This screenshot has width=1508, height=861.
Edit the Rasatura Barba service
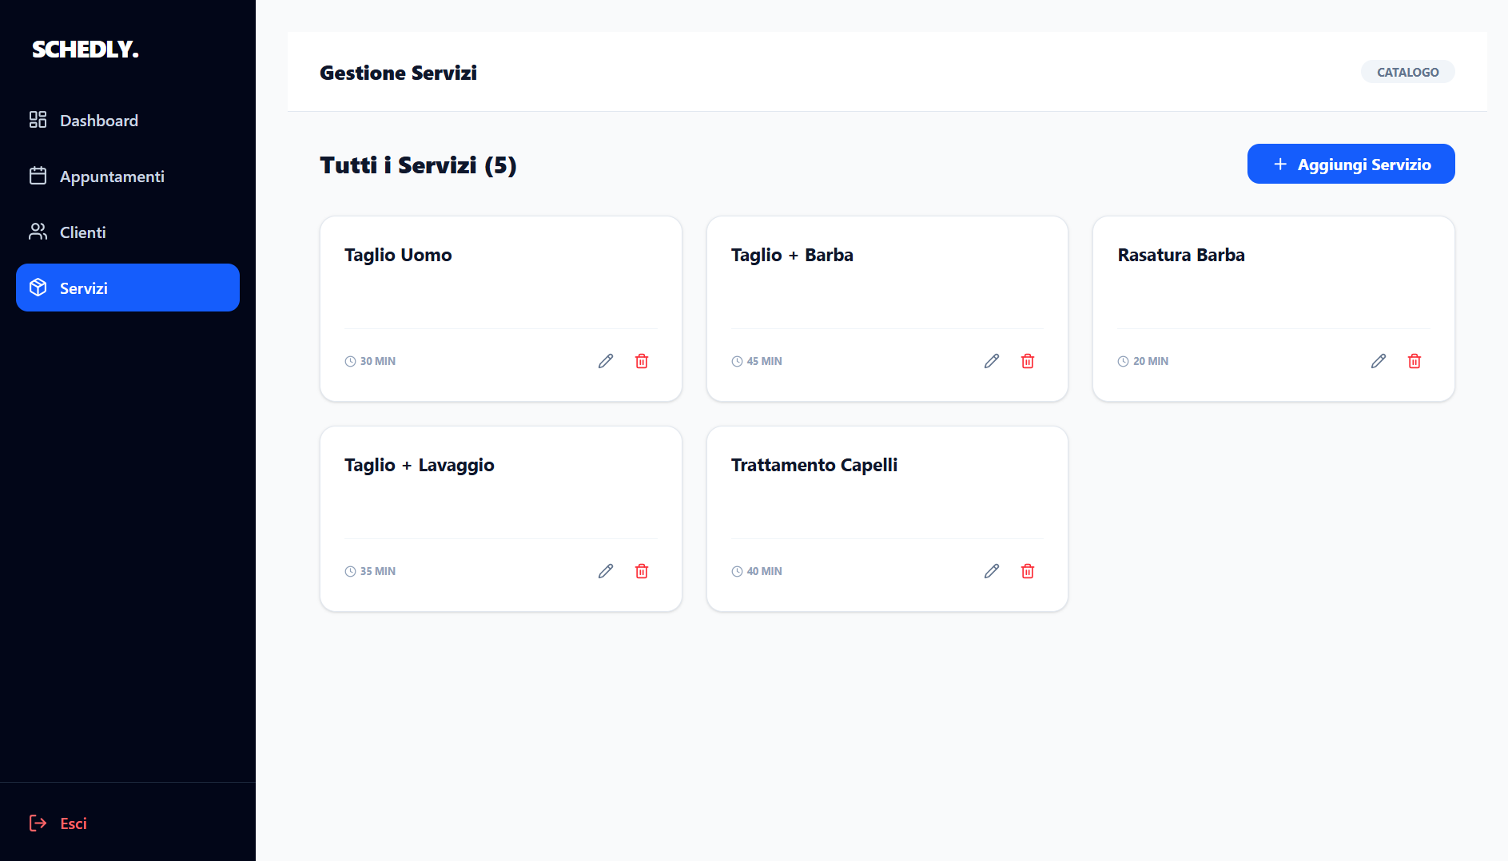click(1379, 361)
